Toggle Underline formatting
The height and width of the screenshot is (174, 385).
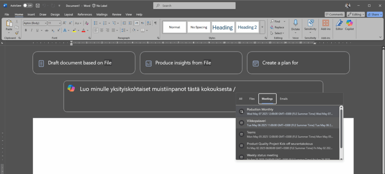37,30
